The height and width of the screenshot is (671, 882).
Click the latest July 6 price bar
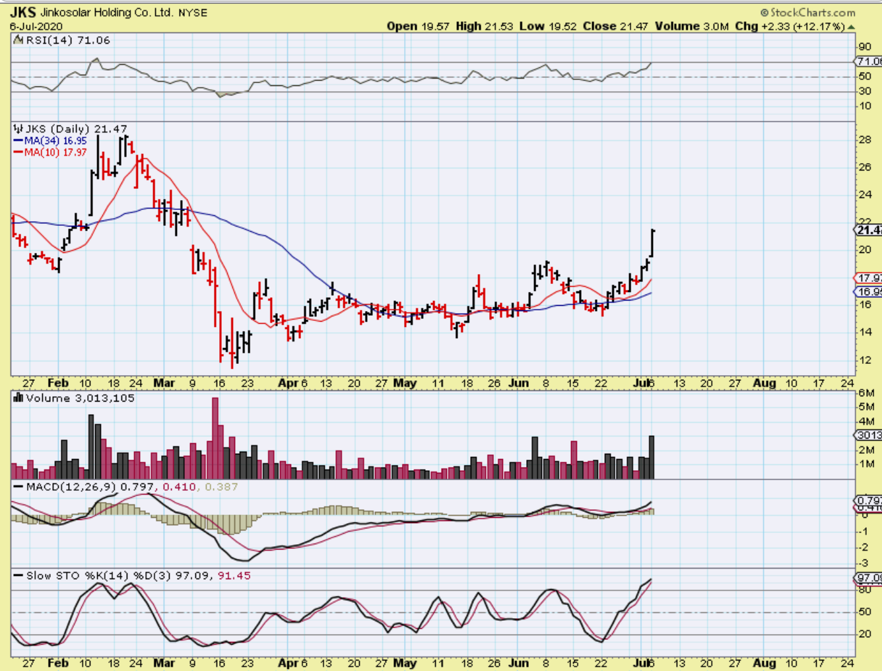click(x=652, y=243)
